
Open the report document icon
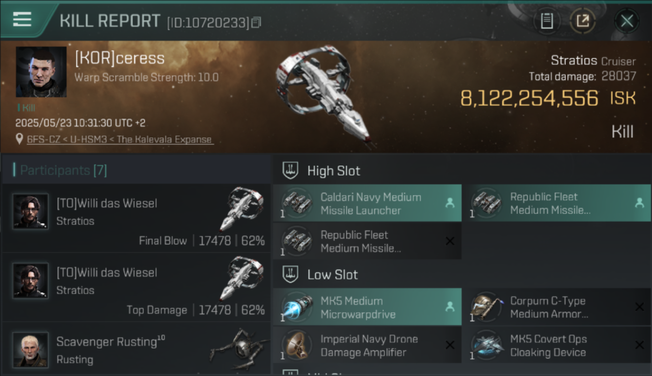547,21
